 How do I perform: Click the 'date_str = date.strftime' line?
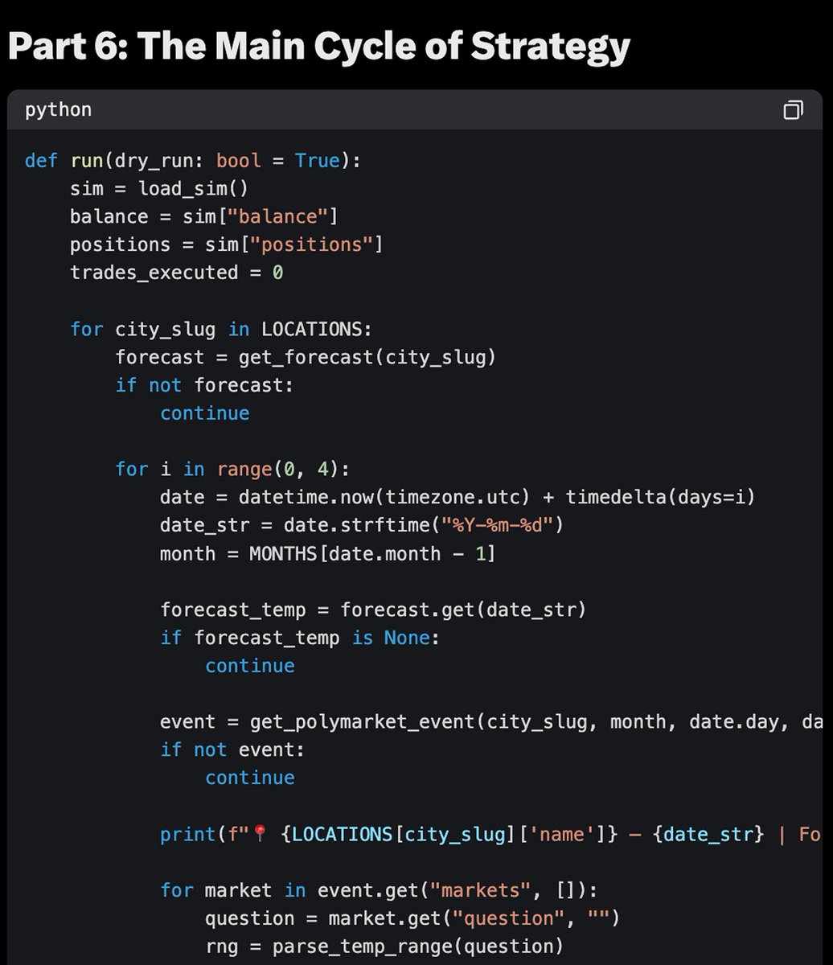[x=362, y=525]
